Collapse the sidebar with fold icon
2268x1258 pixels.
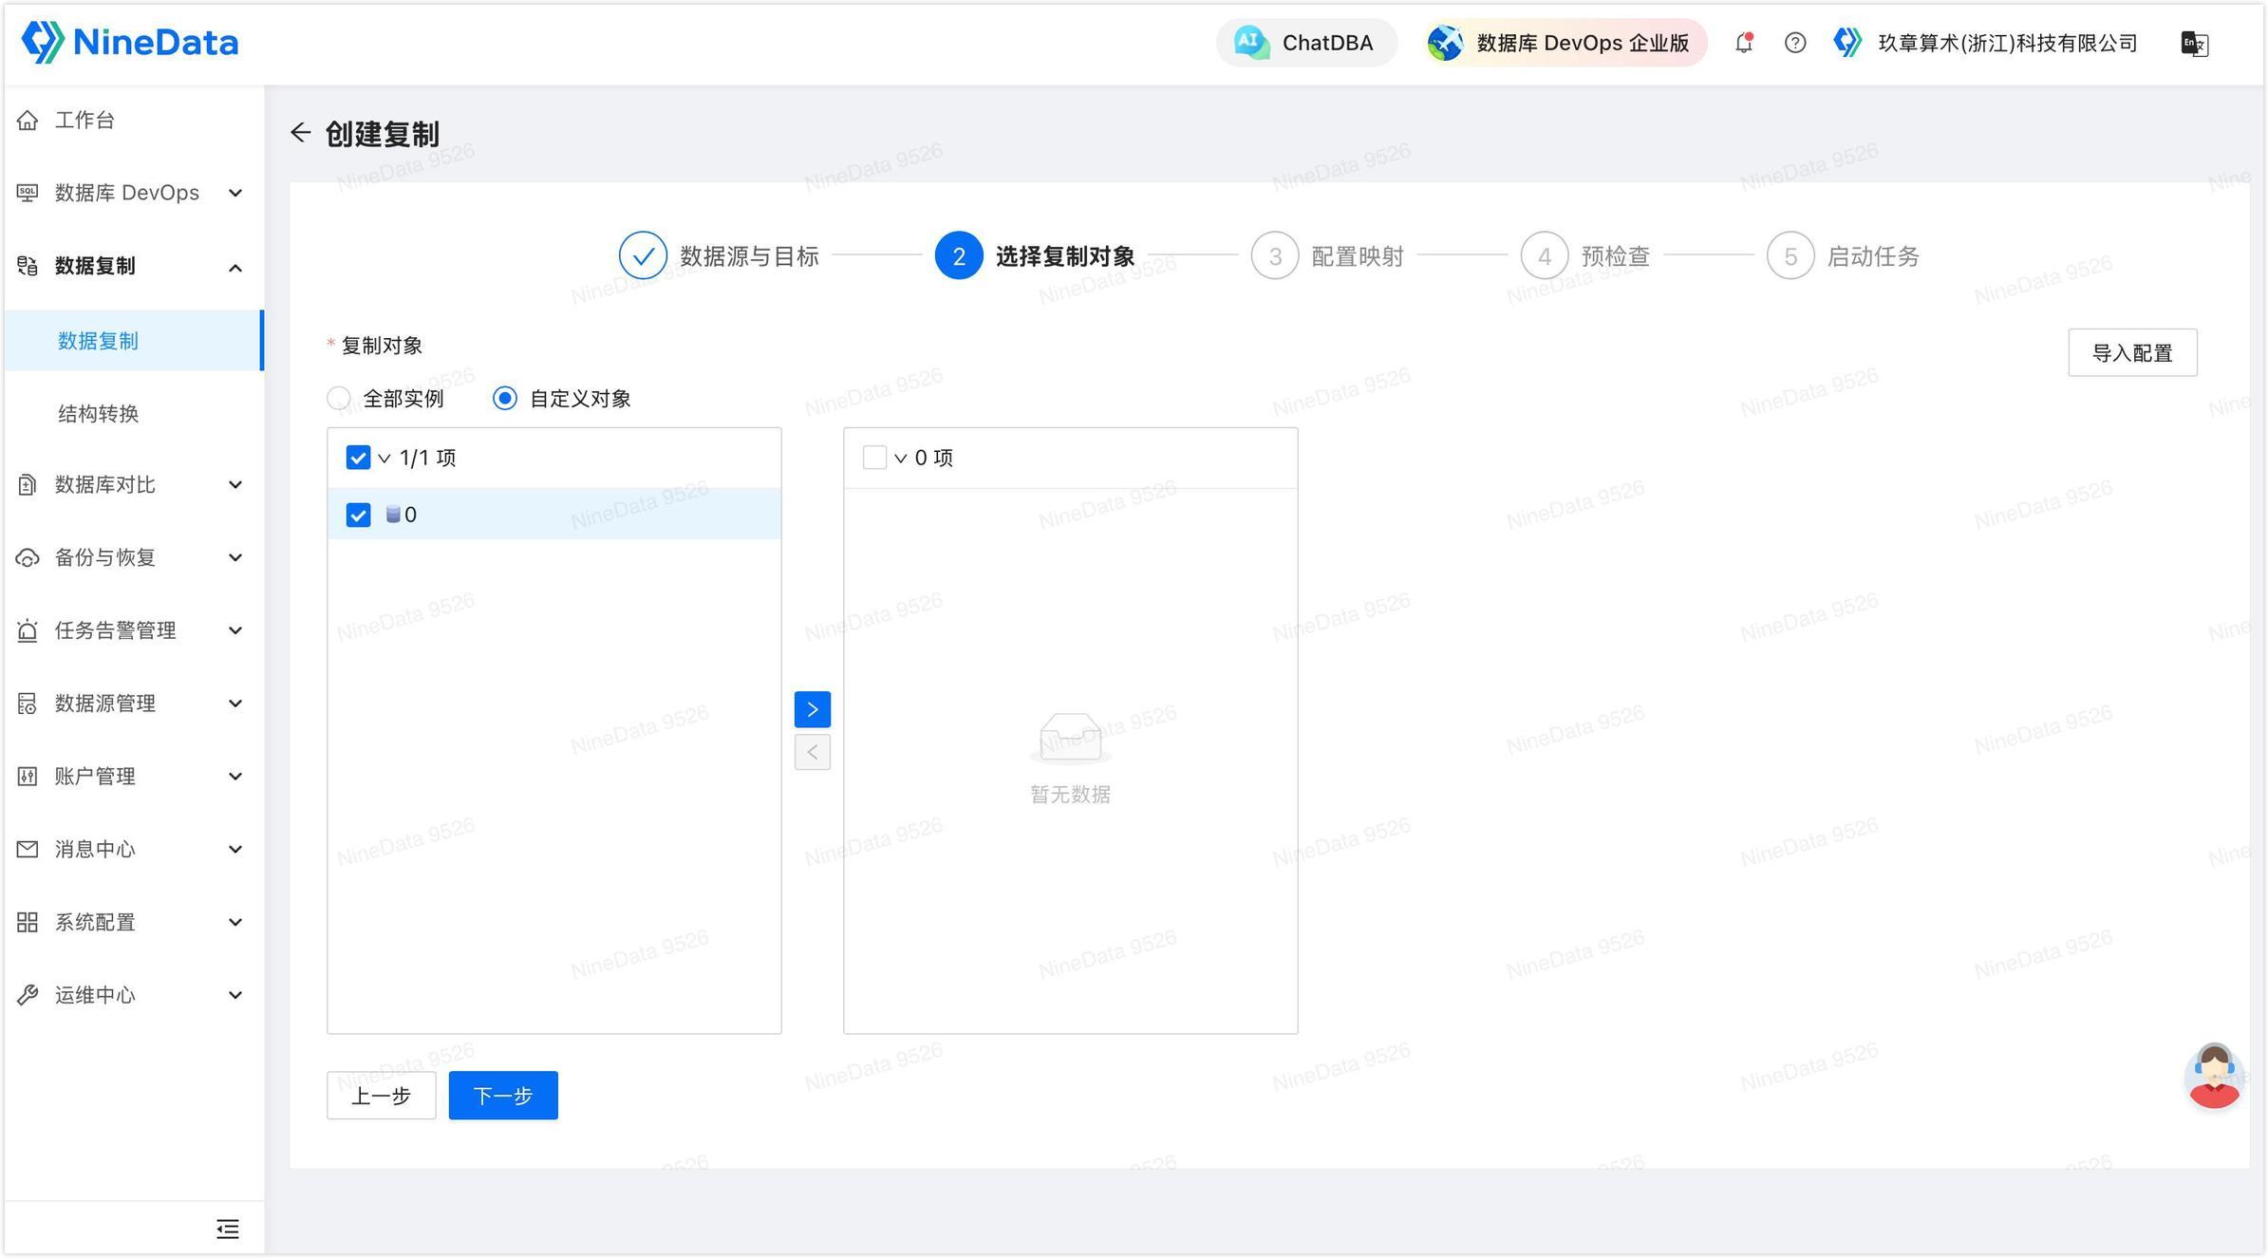(228, 1229)
